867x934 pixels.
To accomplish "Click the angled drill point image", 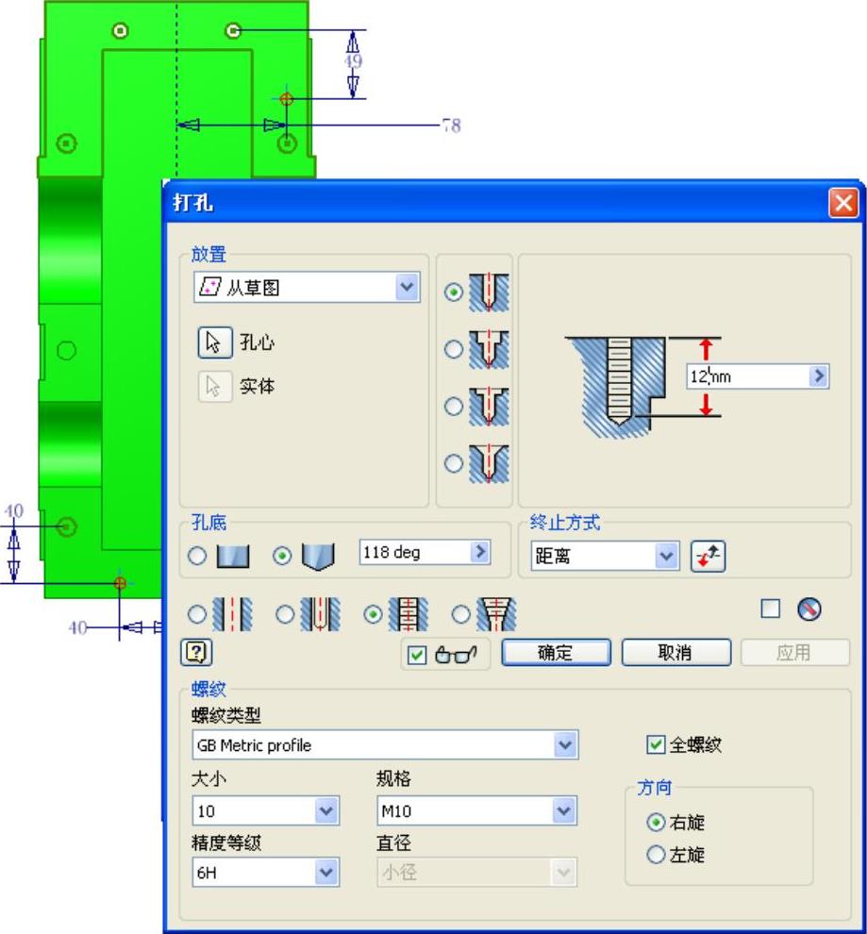I will [319, 557].
